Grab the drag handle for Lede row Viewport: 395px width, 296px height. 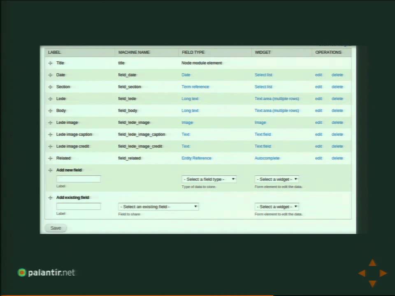tap(50, 99)
